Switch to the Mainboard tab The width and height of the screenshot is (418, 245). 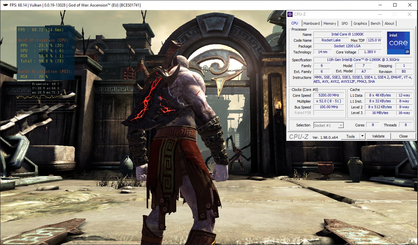pos(311,23)
